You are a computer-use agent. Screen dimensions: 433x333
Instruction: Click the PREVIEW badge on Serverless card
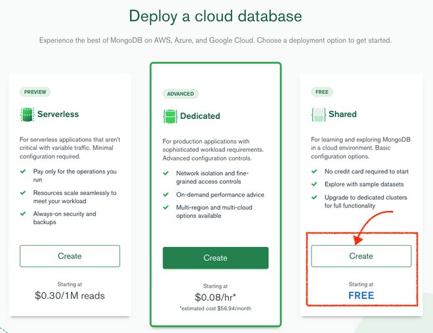(34, 93)
